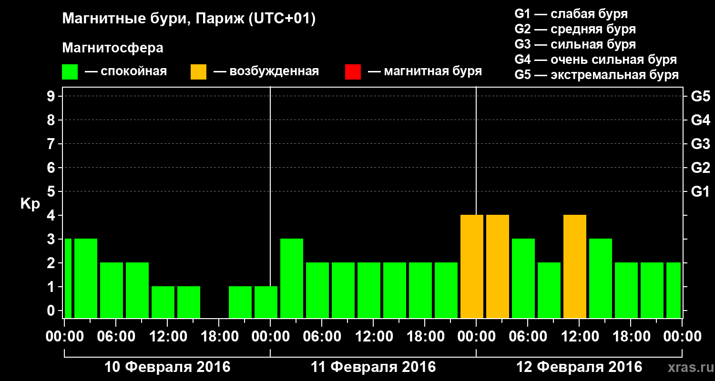715x381 pixels.
Task: Click '18:00' time label under 10 February
Action: tap(219, 337)
